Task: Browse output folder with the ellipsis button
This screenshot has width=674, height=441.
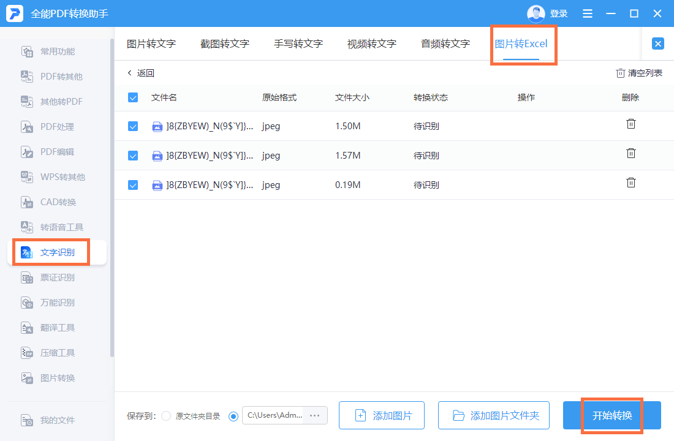Action: pyautogui.click(x=315, y=415)
